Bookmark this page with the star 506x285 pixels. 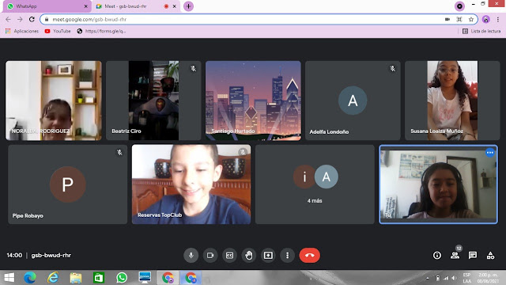pyautogui.click(x=471, y=19)
